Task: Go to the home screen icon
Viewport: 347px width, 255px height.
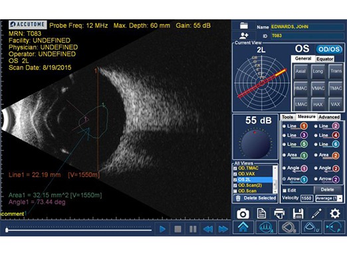Action: coord(243,227)
